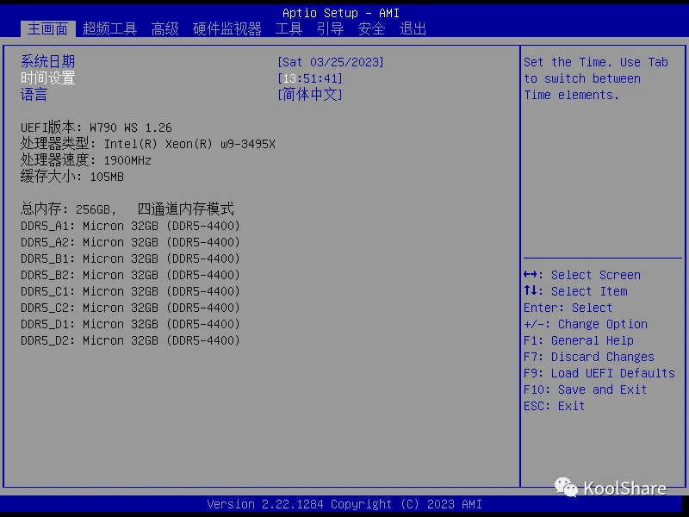
Task: Open the 退出 tab
Action: (x=413, y=29)
